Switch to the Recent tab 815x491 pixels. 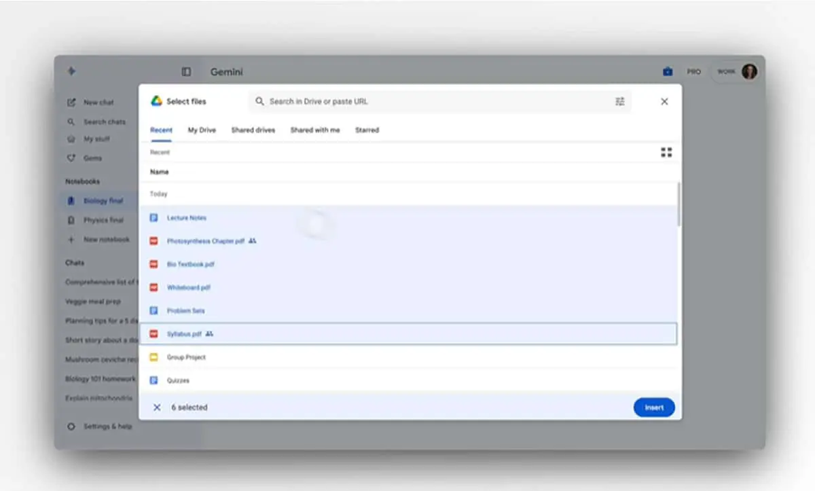[x=161, y=130]
